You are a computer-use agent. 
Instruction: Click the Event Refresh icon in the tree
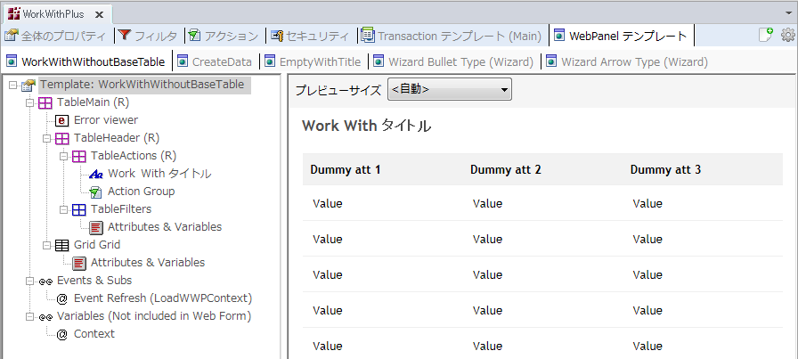point(62,298)
